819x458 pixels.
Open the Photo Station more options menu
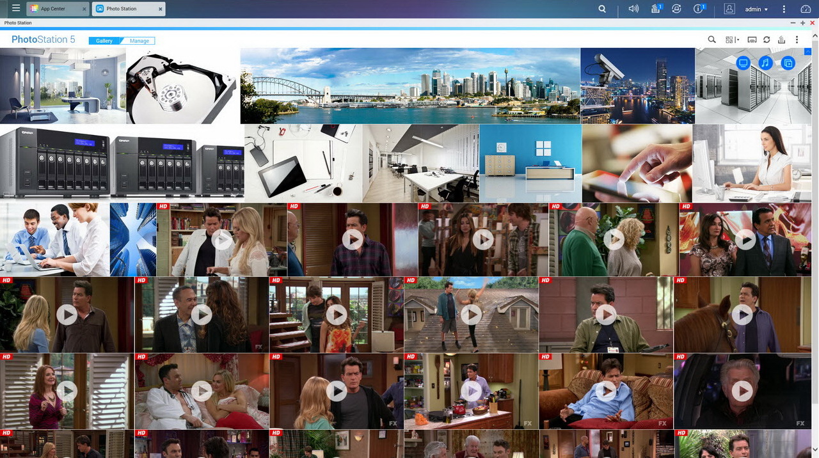tap(797, 40)
